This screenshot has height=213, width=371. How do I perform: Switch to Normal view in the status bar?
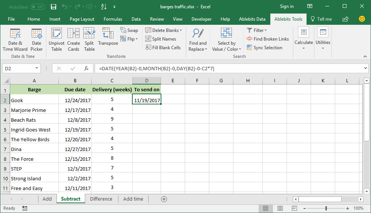click(265, 208)
